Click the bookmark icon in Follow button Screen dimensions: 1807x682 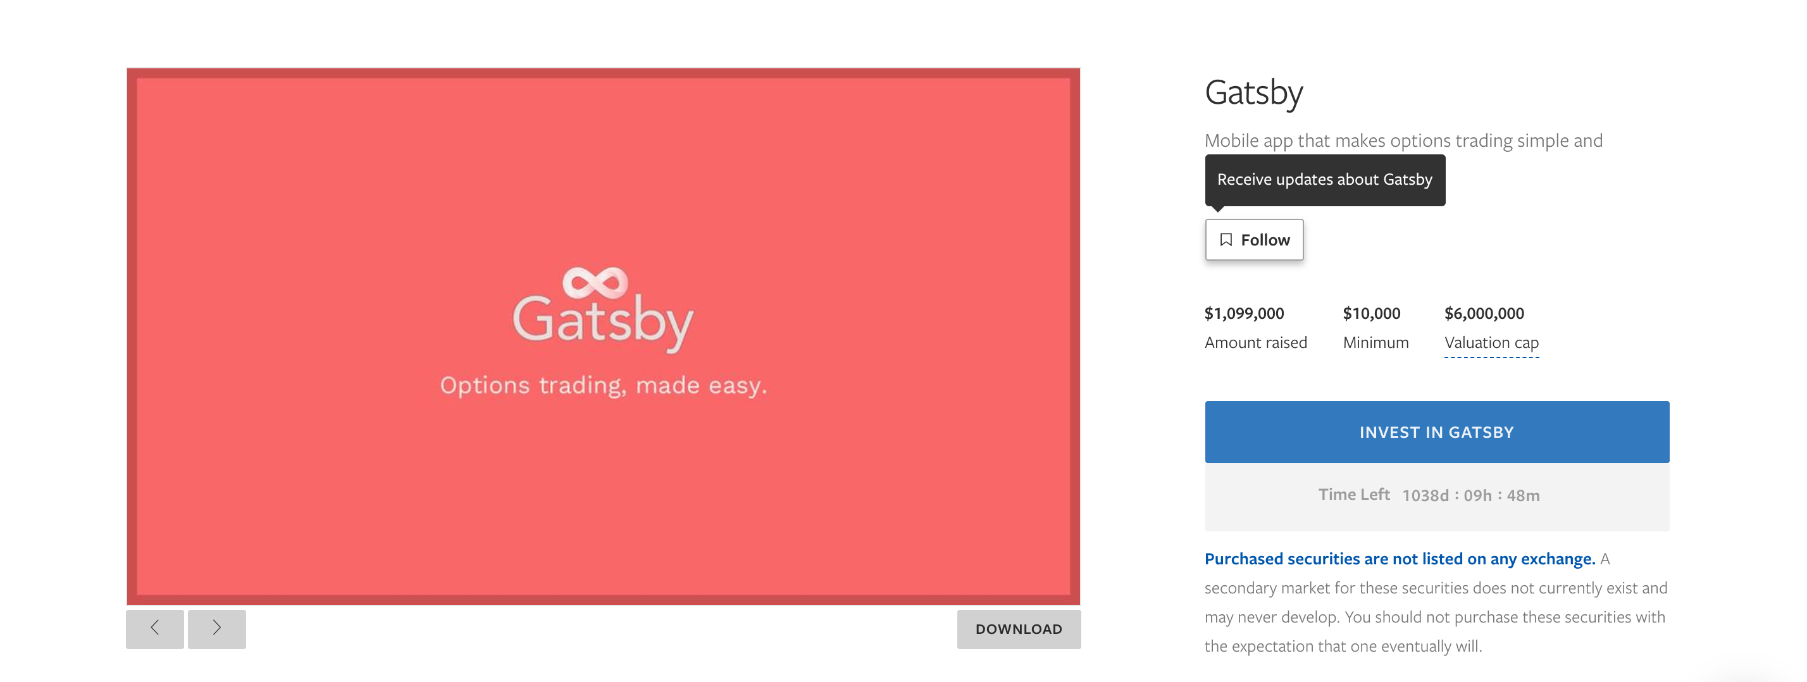[1226, 240]
